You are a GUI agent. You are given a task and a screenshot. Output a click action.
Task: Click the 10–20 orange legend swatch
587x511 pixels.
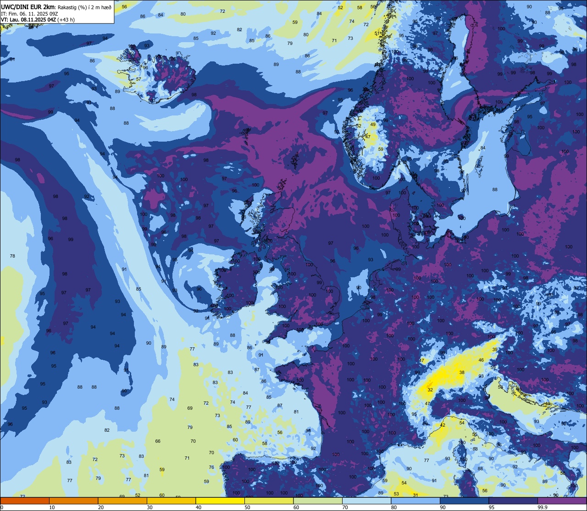73,500
